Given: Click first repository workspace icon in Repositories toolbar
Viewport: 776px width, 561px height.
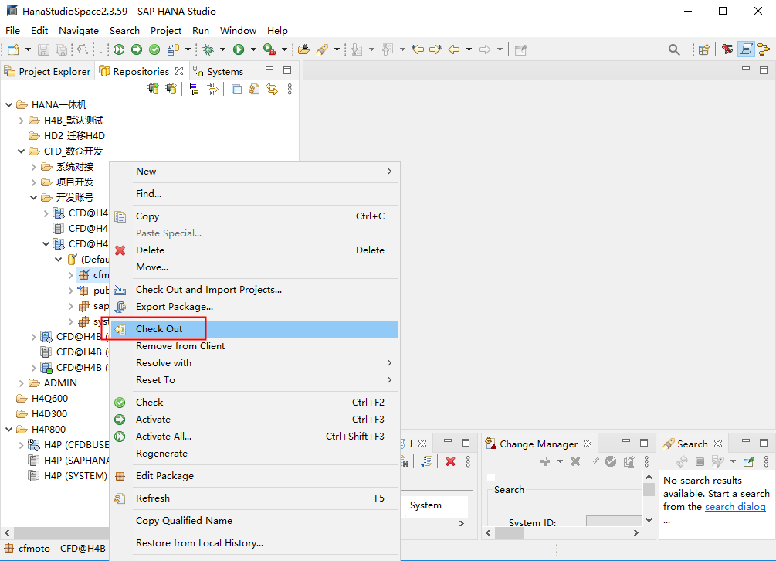Looking at the screenshot, I should (x=154, y=89).
